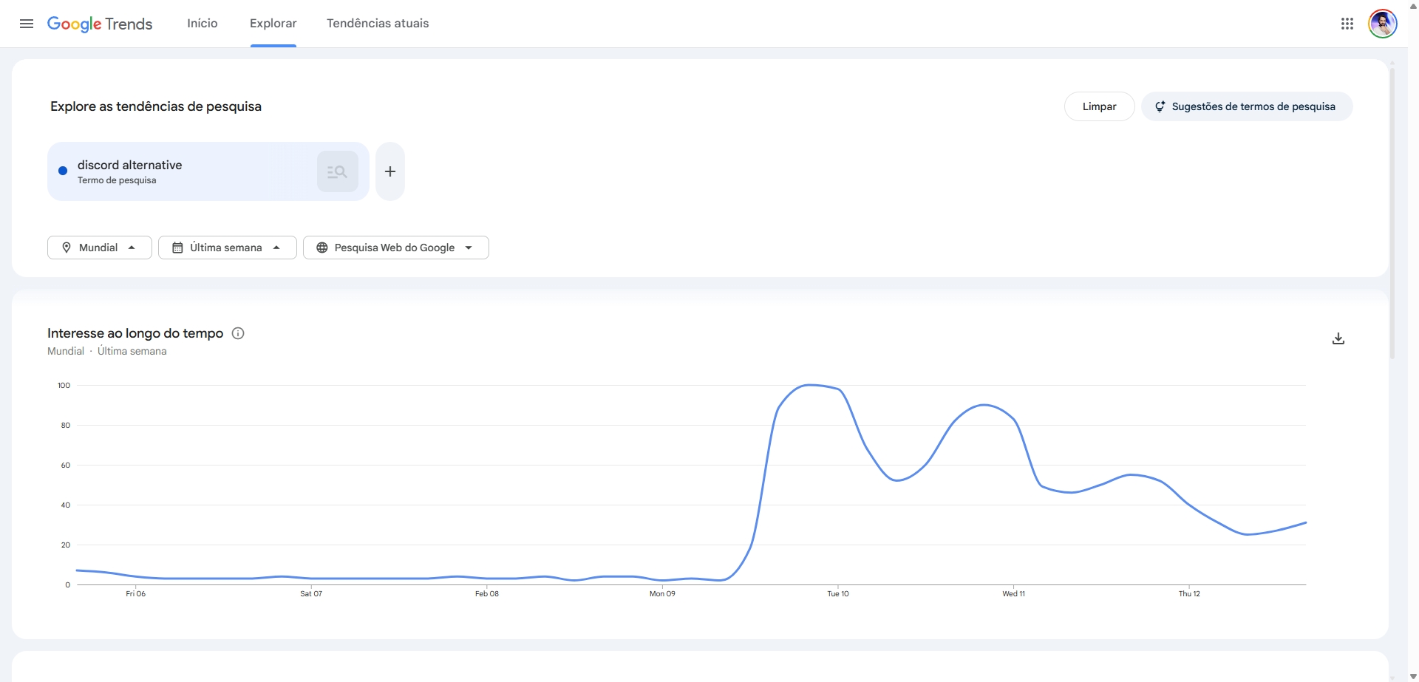Open Sugestões de termos de pesquisa
Image resolution: width=1419 pixels, height=682 pixels.
(1247, 106)
